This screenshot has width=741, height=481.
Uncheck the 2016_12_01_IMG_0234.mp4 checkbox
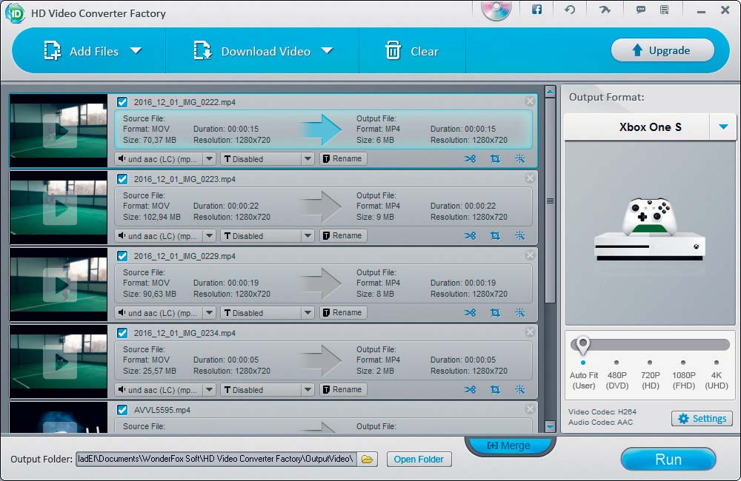(122, 333)
